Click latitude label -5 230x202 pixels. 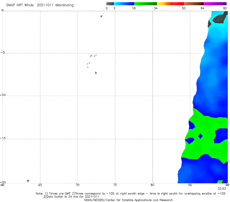click(x=3, y=53)
